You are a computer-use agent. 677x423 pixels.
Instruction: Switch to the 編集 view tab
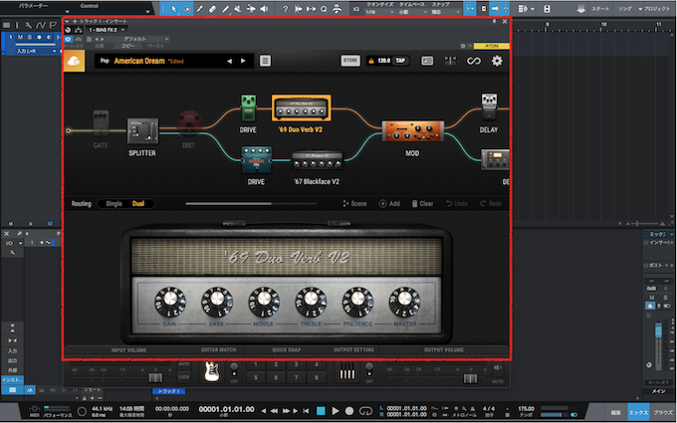coord(615,413)
